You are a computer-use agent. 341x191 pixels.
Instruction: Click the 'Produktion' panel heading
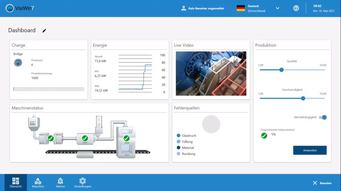[266, 45]
